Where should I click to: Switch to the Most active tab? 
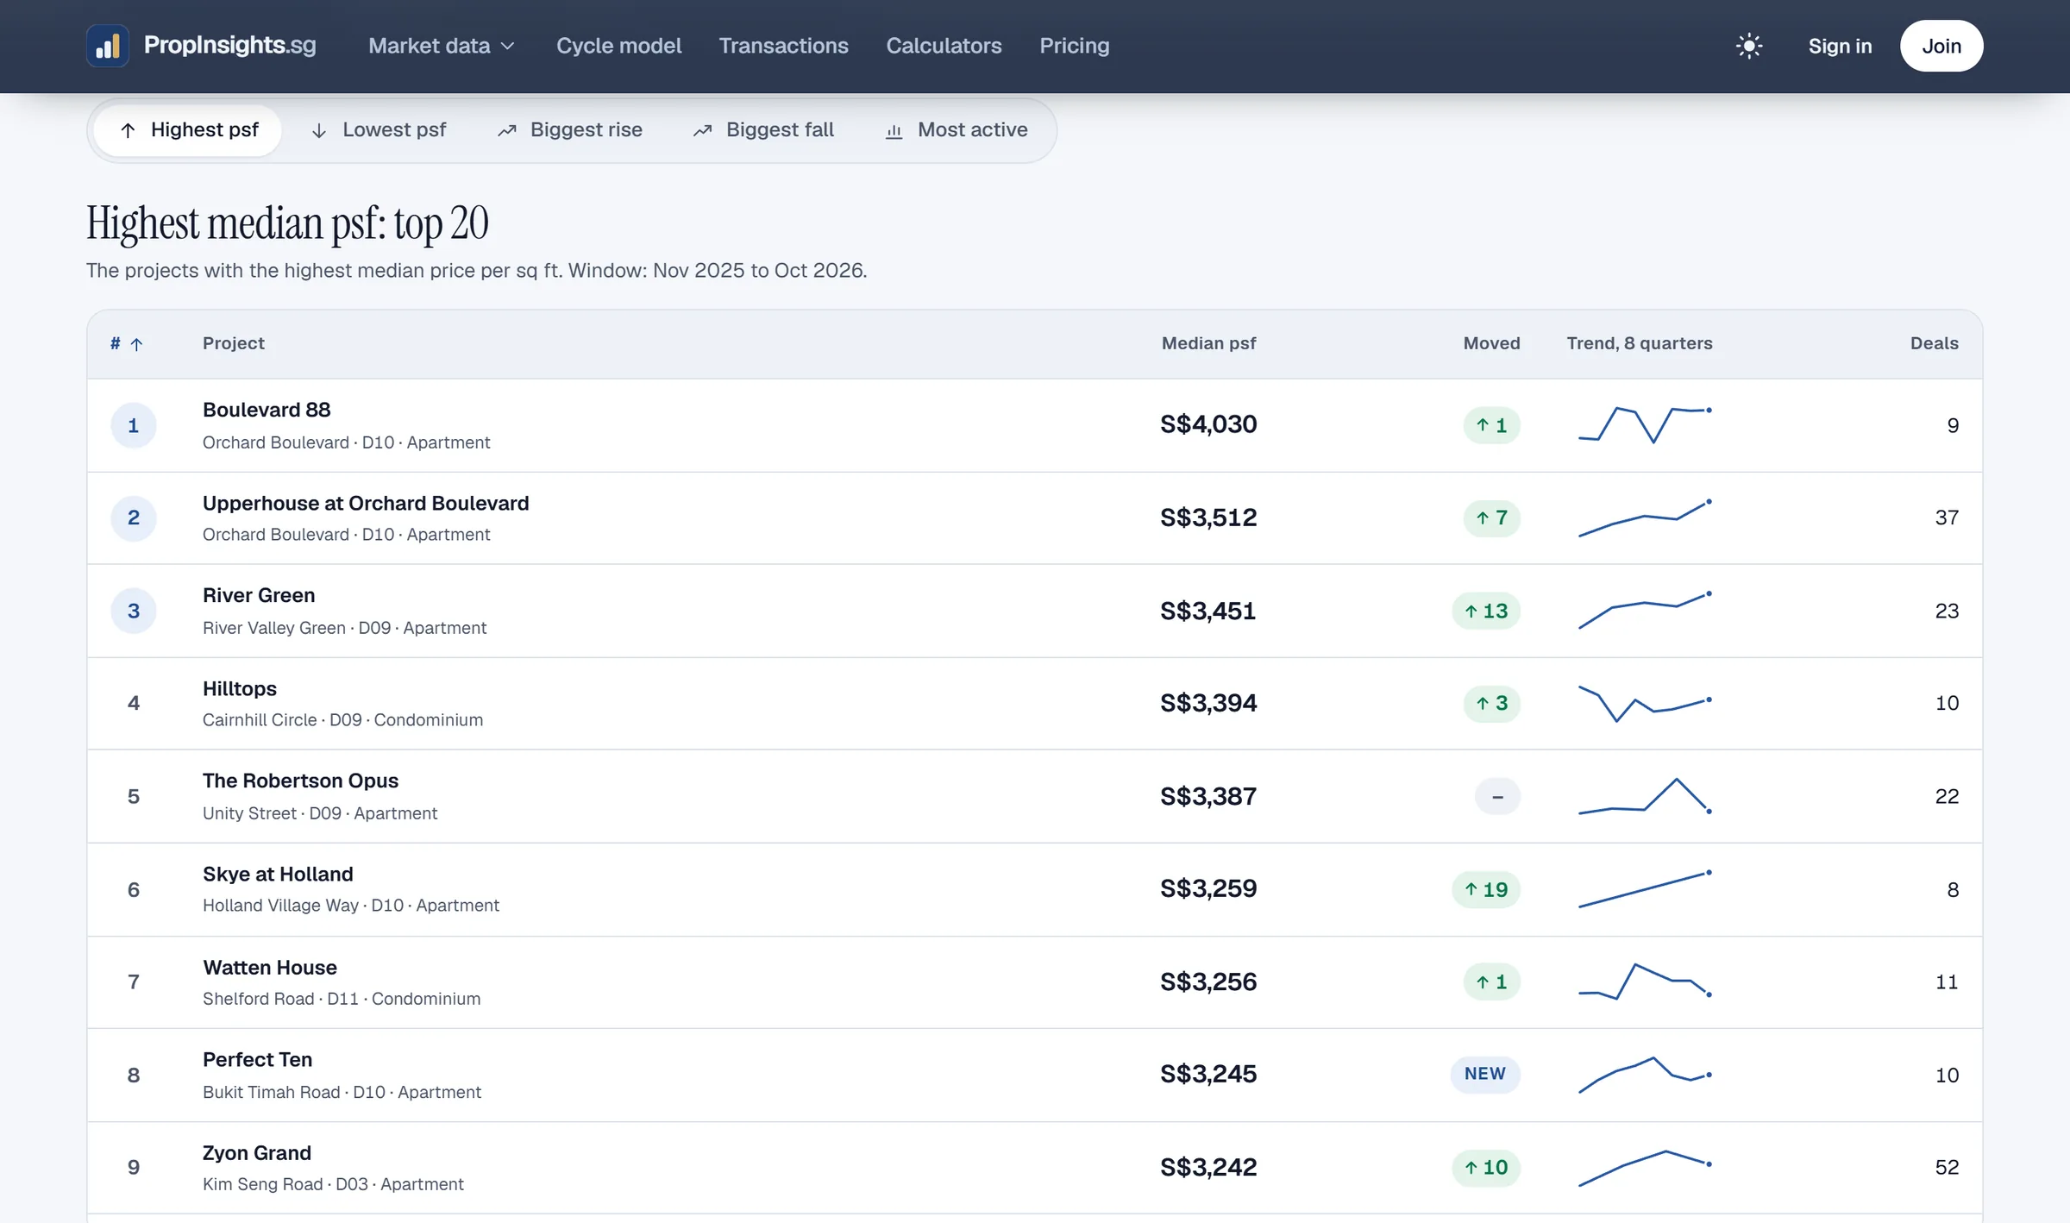[956, 130]
